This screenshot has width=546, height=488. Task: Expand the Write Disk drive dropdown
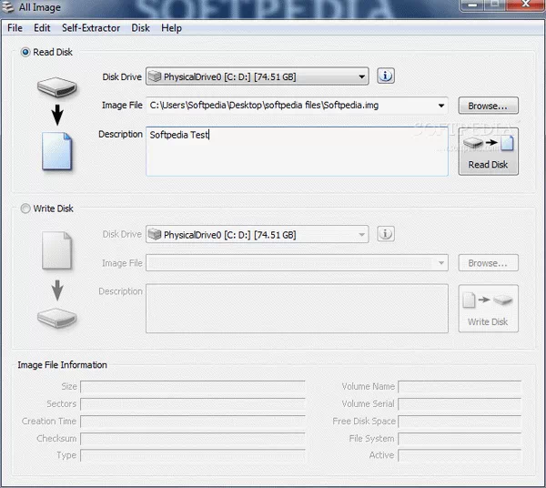(x=362, y=234)
